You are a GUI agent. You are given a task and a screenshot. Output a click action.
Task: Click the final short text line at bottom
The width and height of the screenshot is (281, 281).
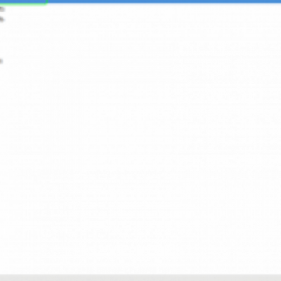coord(93,267)
